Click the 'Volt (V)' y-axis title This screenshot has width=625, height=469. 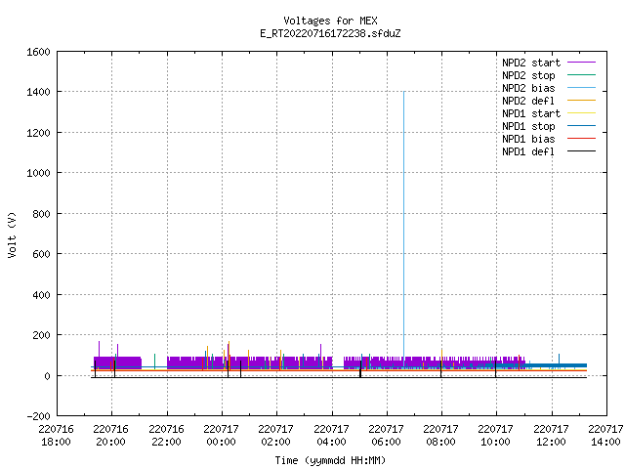coord(12,235)
